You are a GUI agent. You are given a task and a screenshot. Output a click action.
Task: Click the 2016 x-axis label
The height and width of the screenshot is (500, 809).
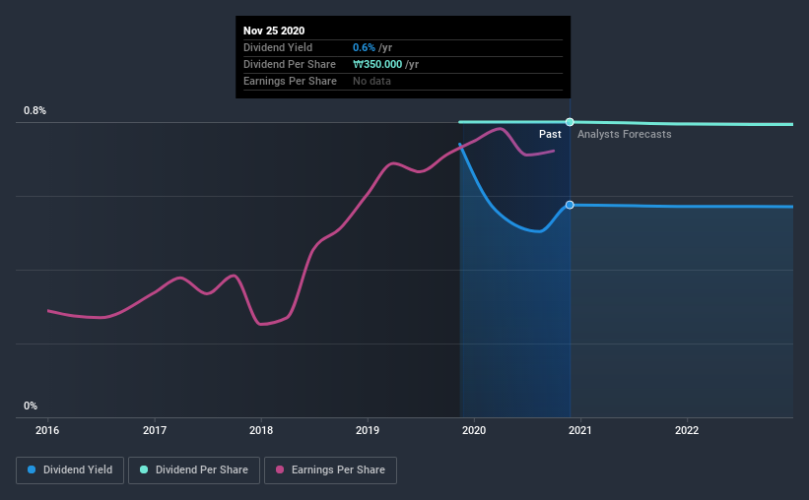[x=47, y=430]
